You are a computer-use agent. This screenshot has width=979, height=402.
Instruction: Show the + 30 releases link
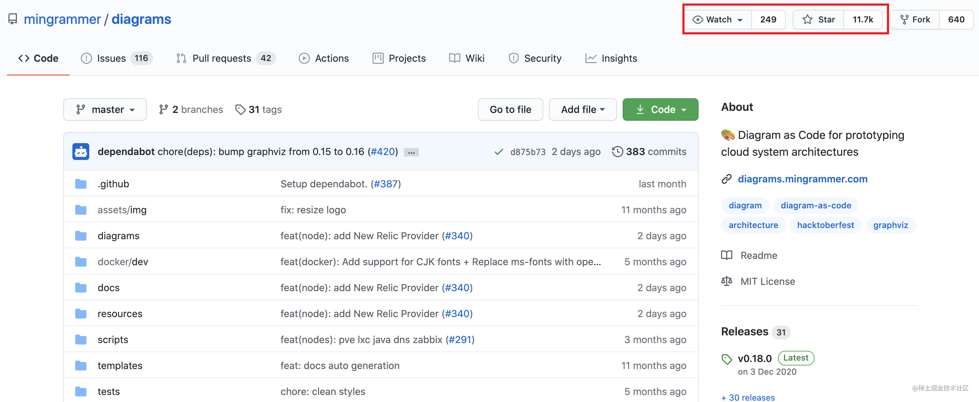click(748, 397)
